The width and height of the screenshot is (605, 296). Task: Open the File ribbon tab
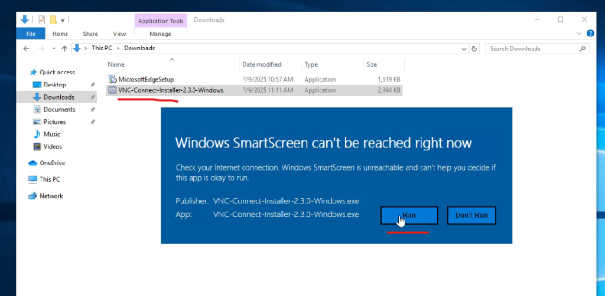pos(31,34)
